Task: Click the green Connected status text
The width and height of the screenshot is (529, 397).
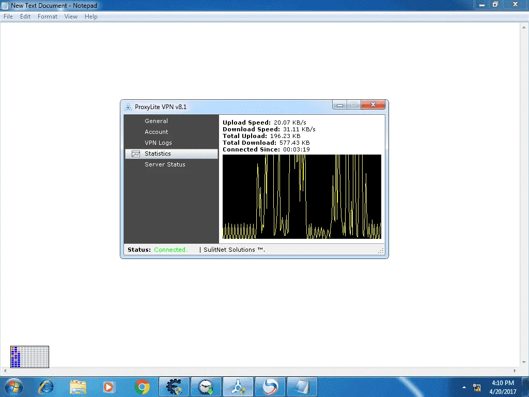Action: tap(170, 250)
